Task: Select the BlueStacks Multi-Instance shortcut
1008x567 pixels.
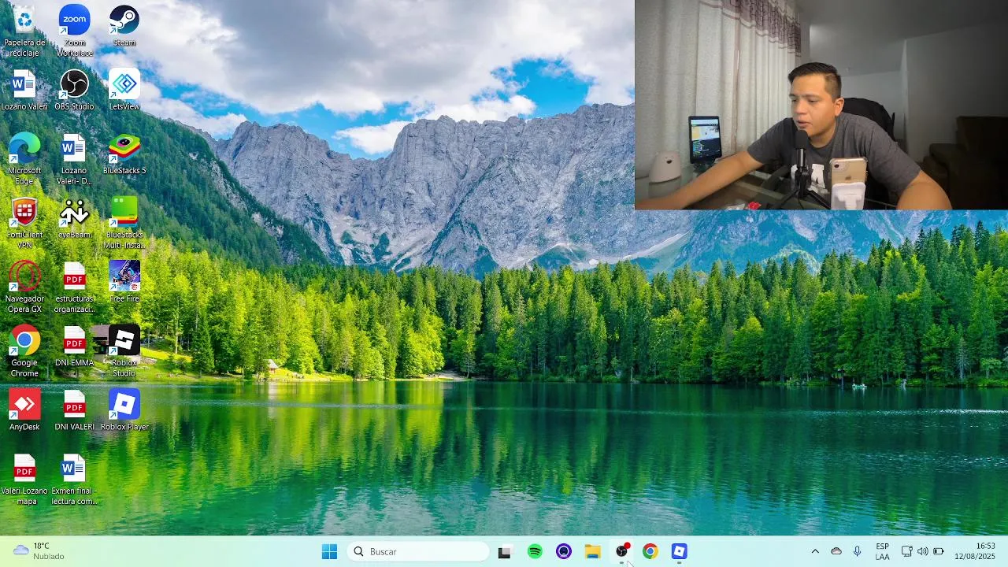Action: (124, 223)
